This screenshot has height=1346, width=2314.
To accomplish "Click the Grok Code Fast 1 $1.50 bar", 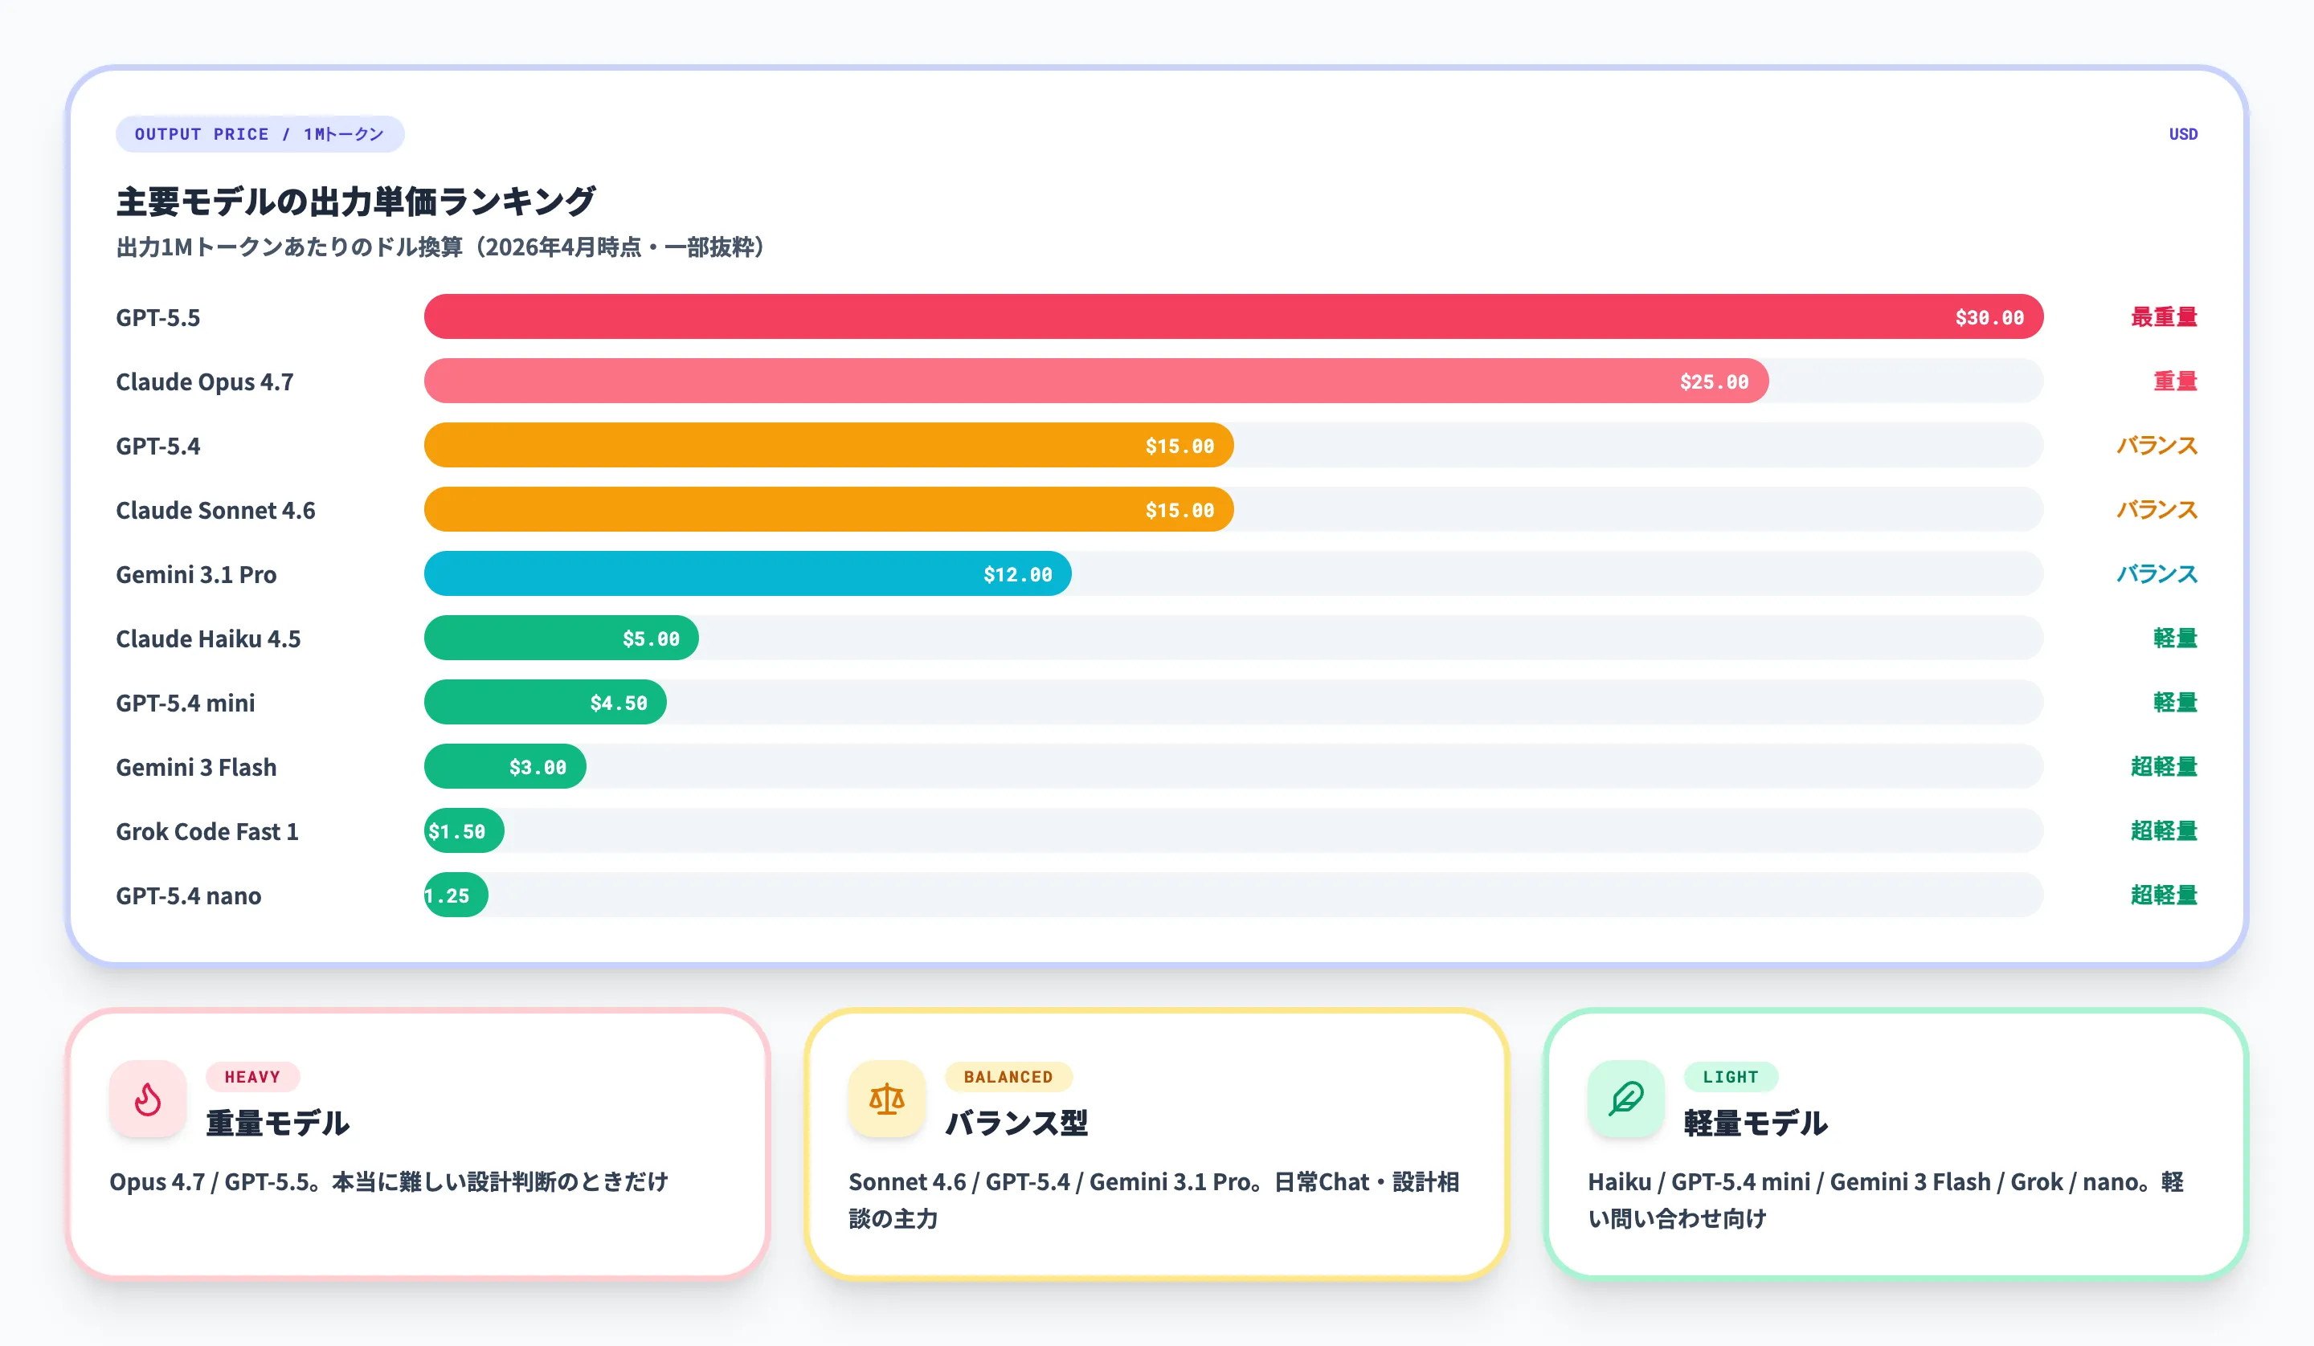I will coord(464,831).
